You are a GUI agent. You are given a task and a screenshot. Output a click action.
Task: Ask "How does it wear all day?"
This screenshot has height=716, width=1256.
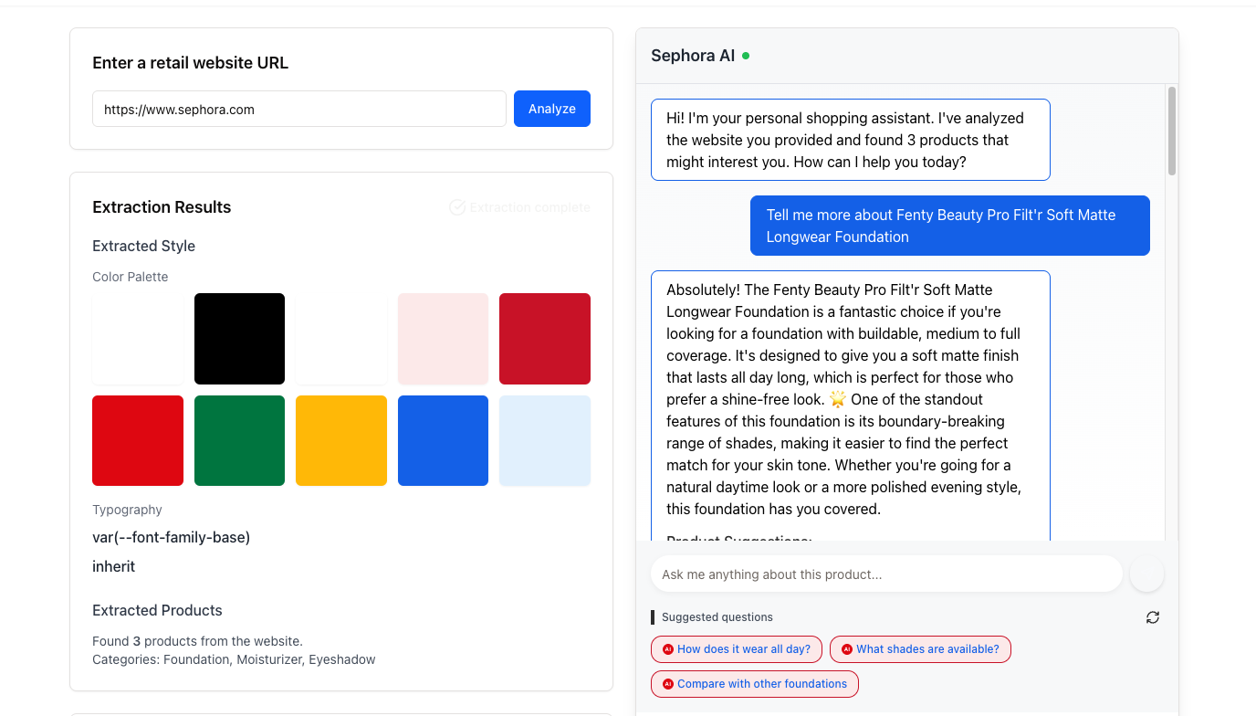click(x=737, y=649)
